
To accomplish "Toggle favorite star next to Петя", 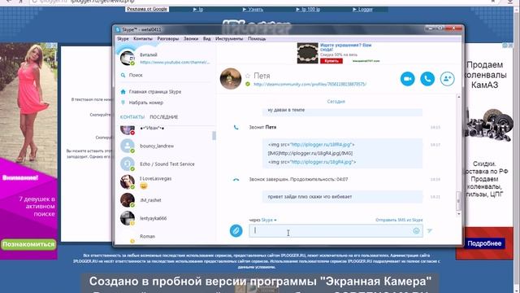I will point(247,76).
